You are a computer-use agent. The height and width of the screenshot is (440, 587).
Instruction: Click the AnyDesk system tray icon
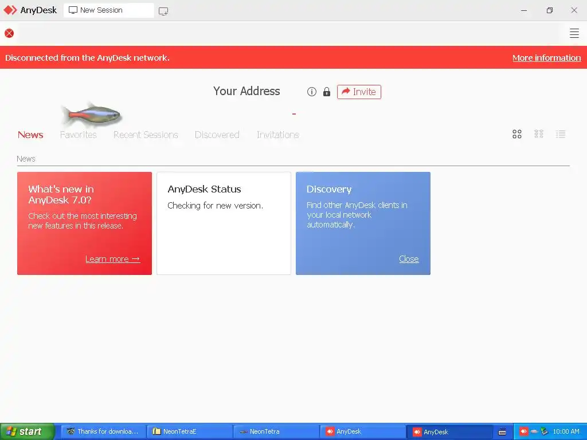click(523, 431)
